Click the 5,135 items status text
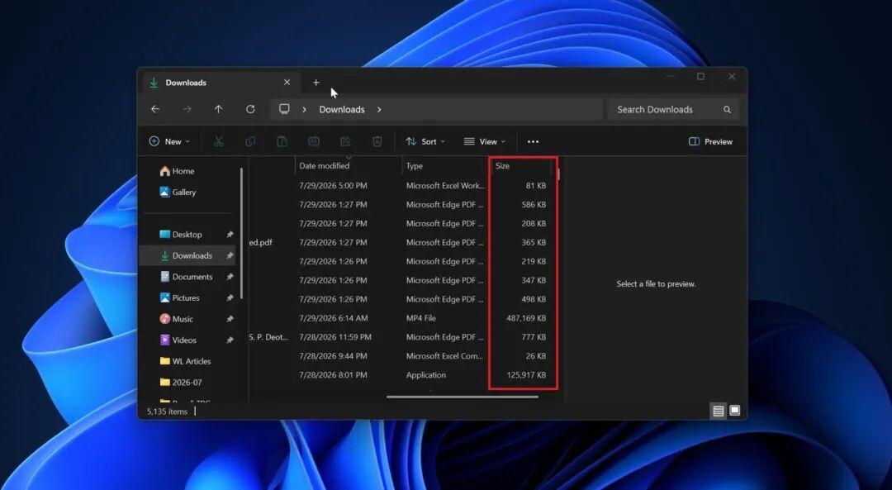 [167, 412]
